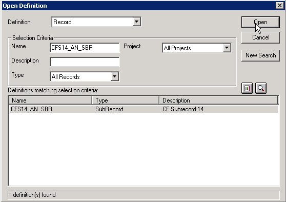286x202 pixels.
Task: Sort results by Description column header
Action: [218, 100]
